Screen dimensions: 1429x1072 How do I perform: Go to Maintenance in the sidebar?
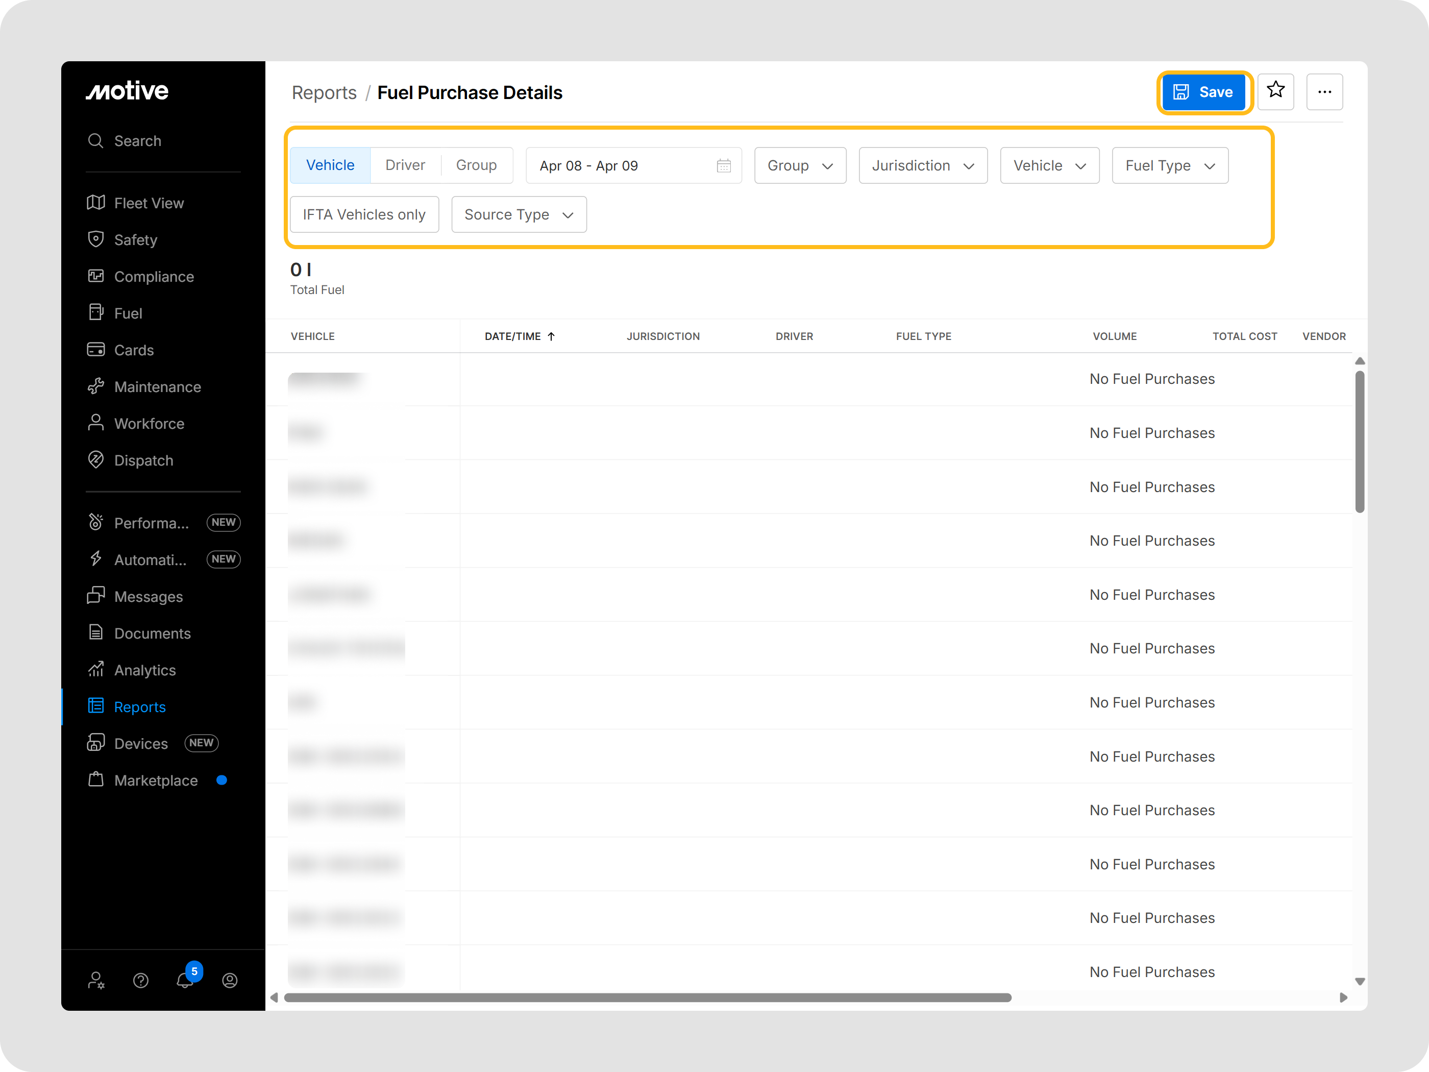tap(157, 387)
